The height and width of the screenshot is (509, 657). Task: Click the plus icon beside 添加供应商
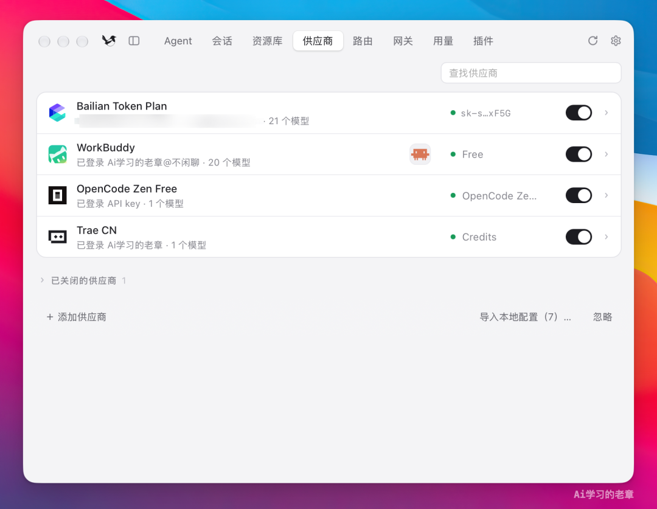click(50, 317)
